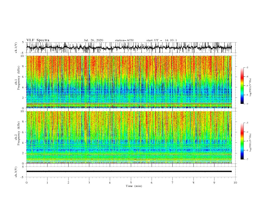Click the ch.2 spectrogram color bar
265x205 pixels.
pyautogui.click(x=242, y=141)
